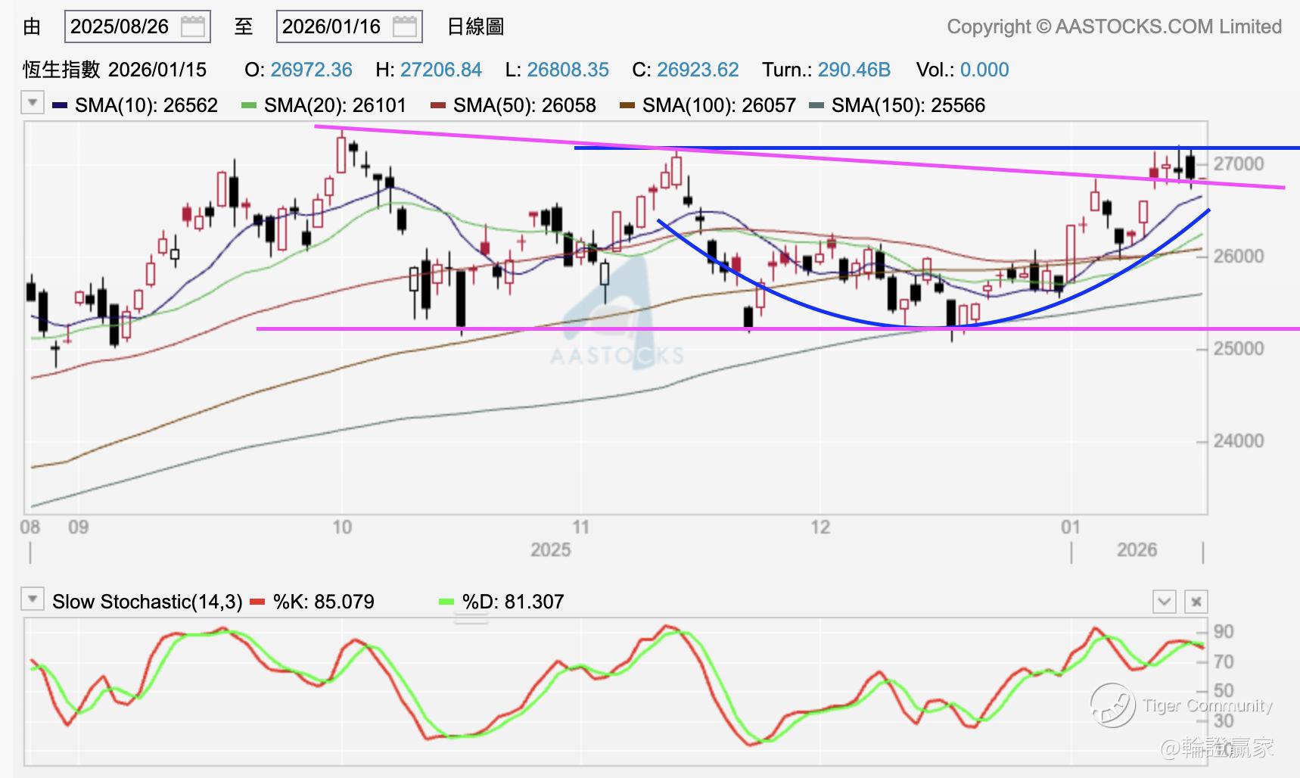Image resolution: width=1300 pixels, height=778 pixels.
Task: Click the close price 26923.62
Action: 698,70
